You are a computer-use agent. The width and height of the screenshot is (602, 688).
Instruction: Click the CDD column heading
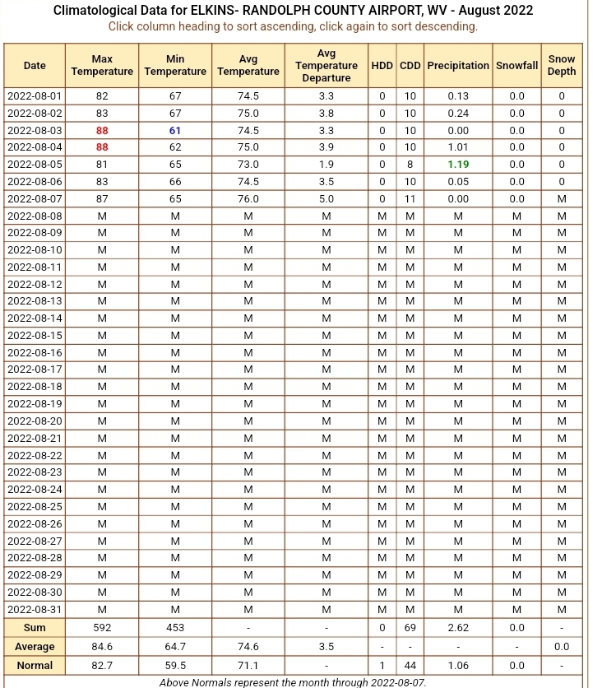point(410,65)
